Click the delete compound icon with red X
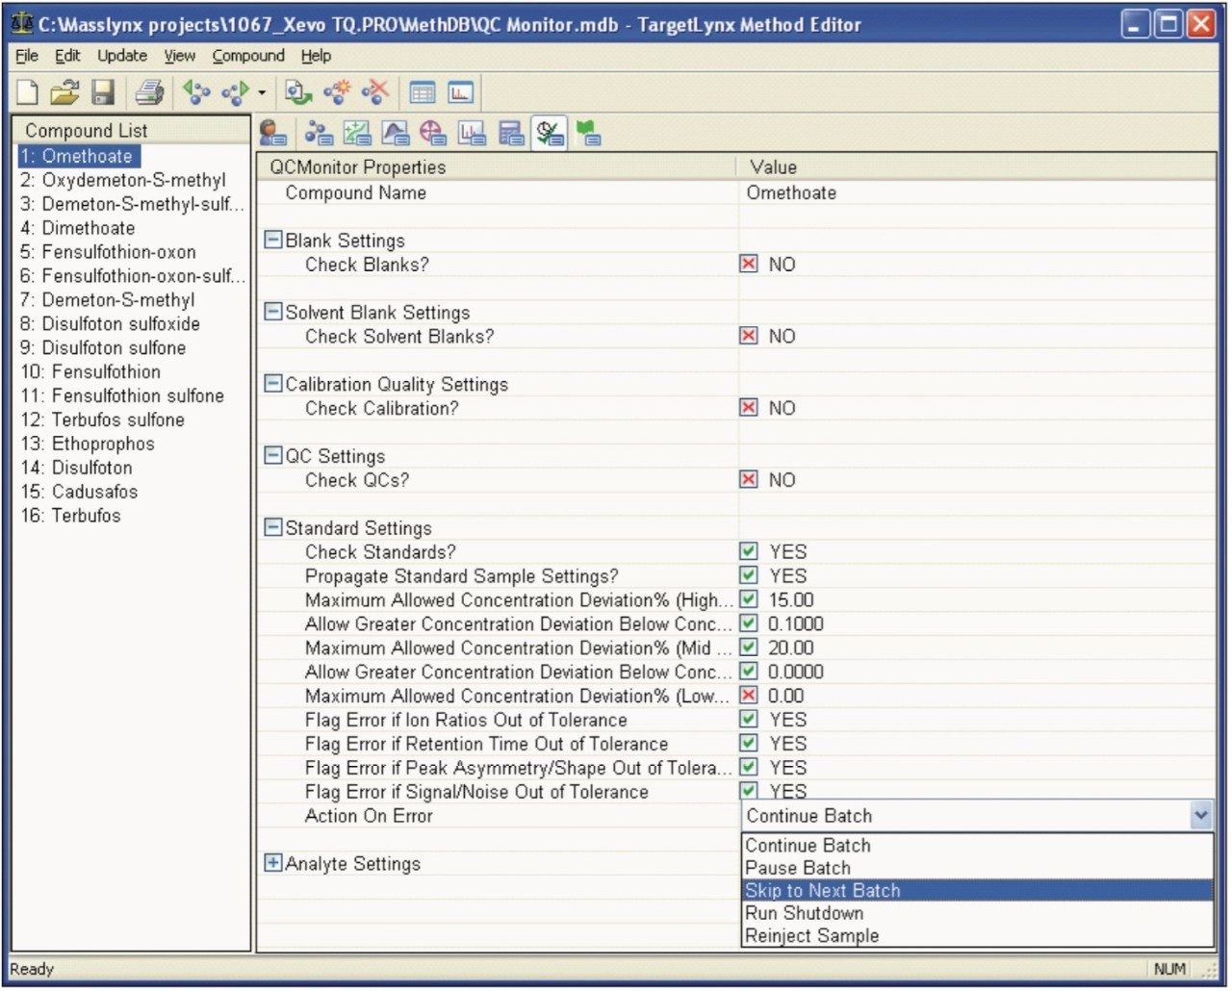Image resolution: width=1232 pixels, height=991 pixels. [375, 92]
